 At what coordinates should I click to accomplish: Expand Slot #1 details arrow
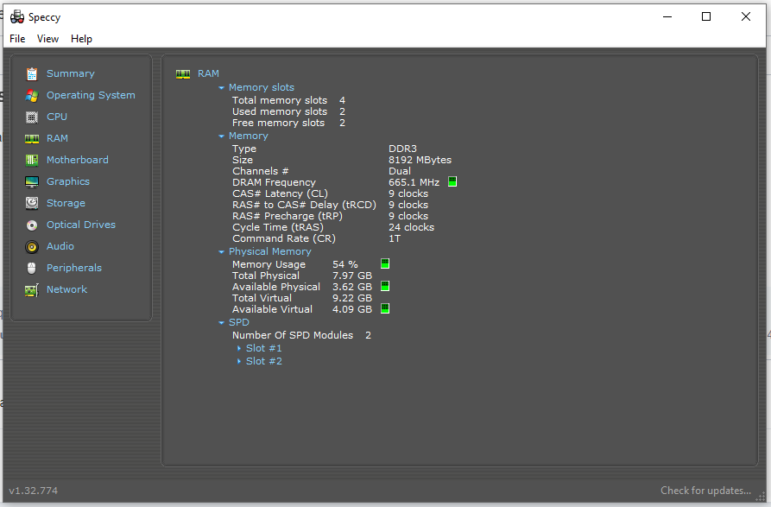pyautogui.click(x=239, y=349)
